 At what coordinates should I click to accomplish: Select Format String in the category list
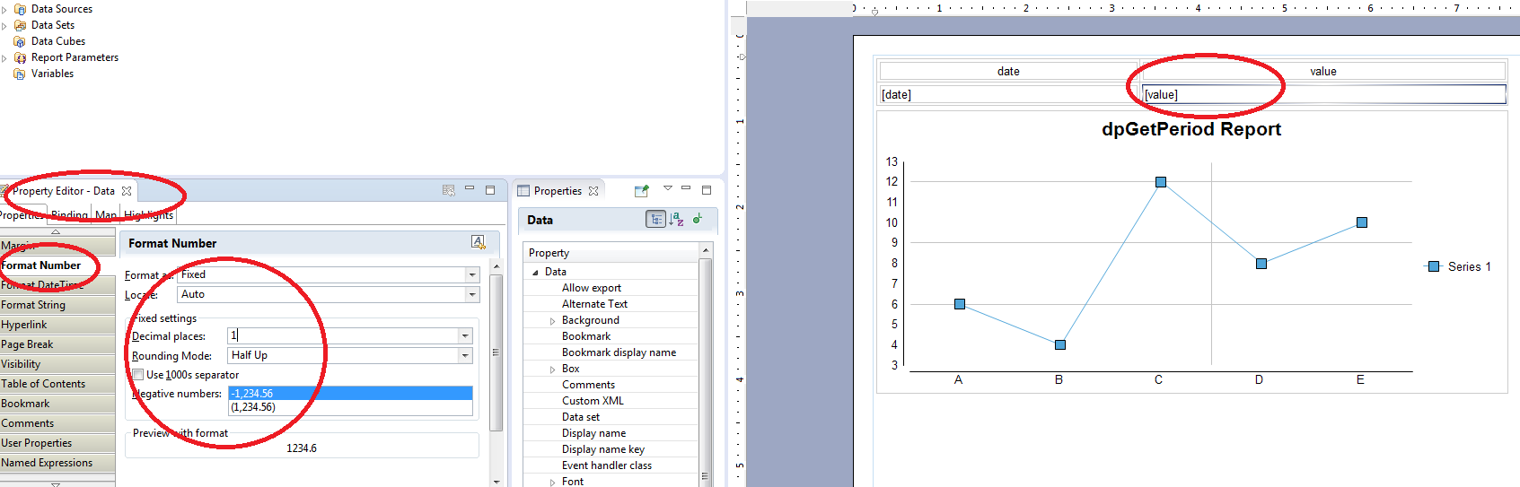click(33, 305)
